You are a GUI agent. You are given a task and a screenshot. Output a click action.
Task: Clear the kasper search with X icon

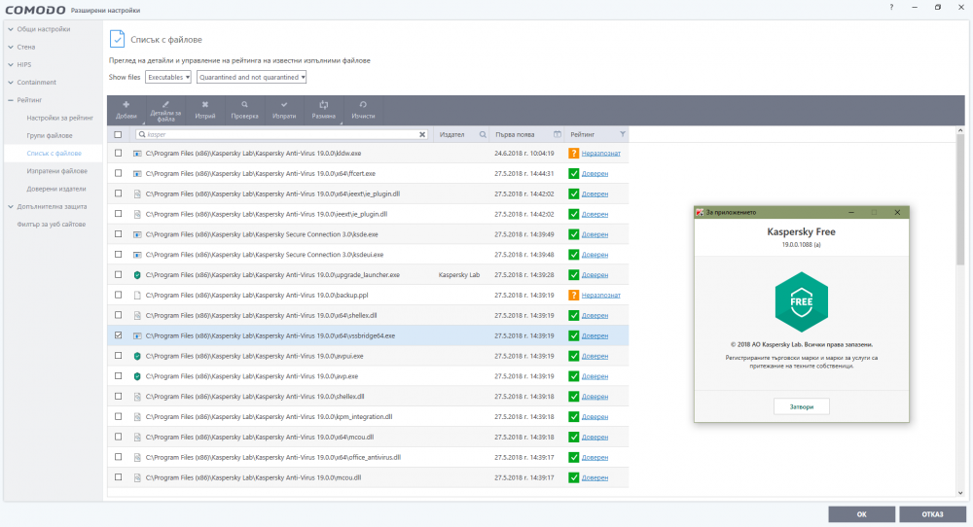coord(422,134)
